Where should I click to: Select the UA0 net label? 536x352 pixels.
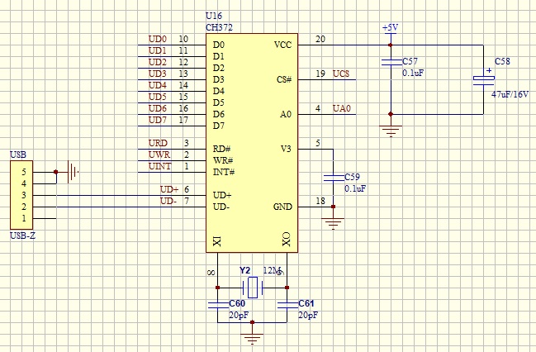pos(342,108)
